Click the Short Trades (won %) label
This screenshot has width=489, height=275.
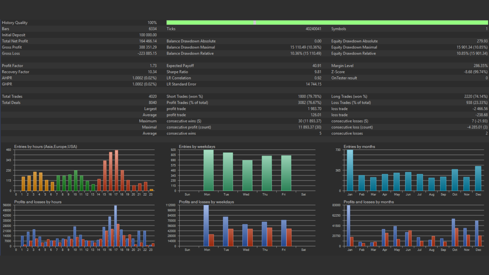click(185, 97)
